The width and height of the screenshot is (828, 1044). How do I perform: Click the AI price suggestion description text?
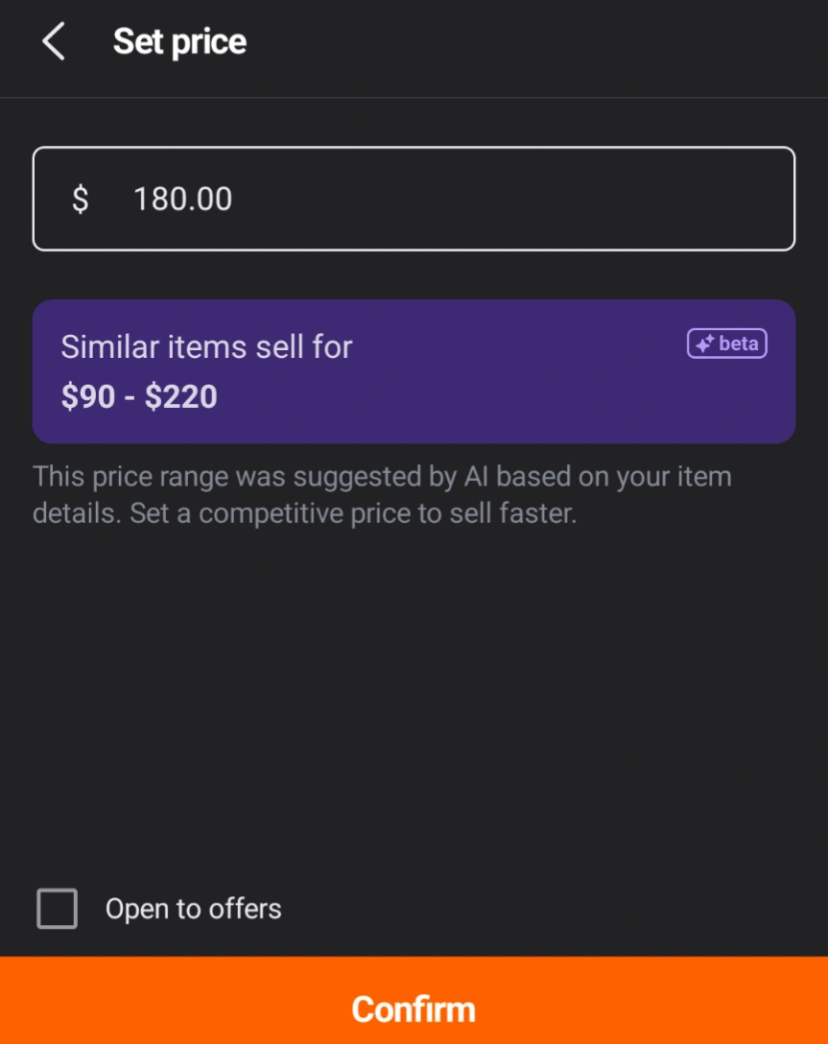(382, 495)
